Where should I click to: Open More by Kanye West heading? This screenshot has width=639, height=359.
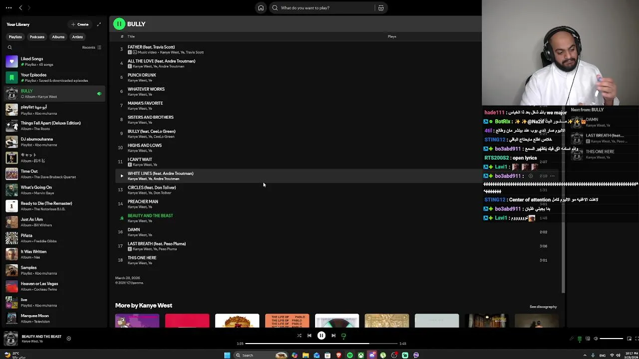[x=144, y=305]
